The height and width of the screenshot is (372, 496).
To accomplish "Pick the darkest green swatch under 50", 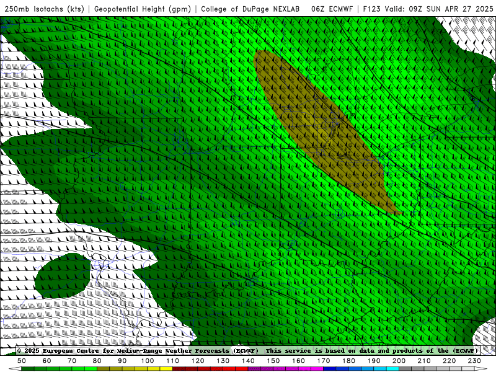I will click(x=28, y=369).
